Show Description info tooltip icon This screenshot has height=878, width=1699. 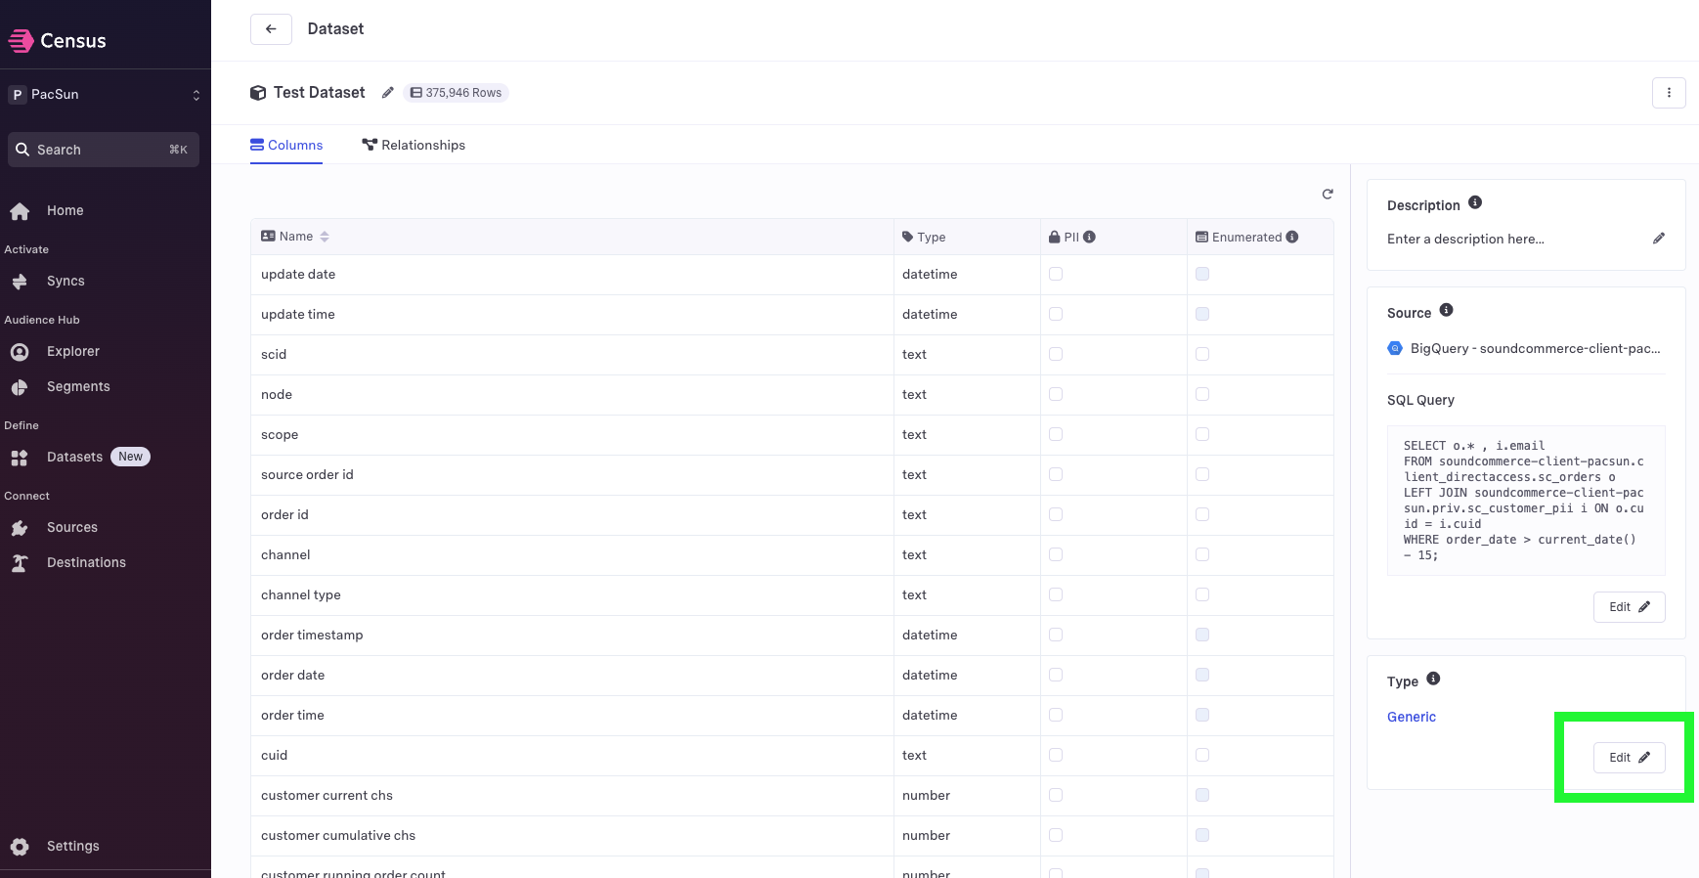[x=1475, y=202]
